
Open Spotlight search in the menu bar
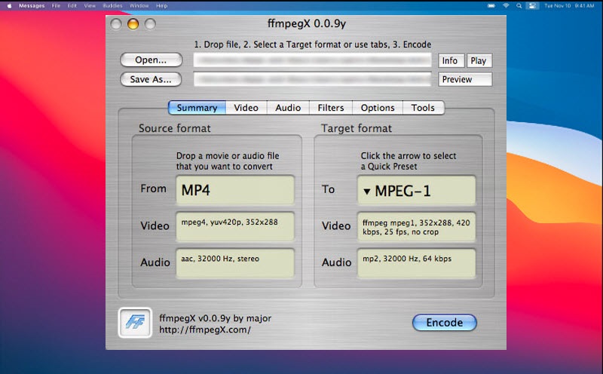point(519,6)
